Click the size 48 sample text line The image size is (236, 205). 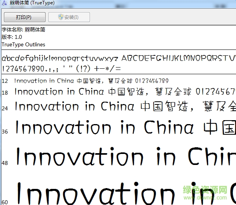(x=126, y=156)
